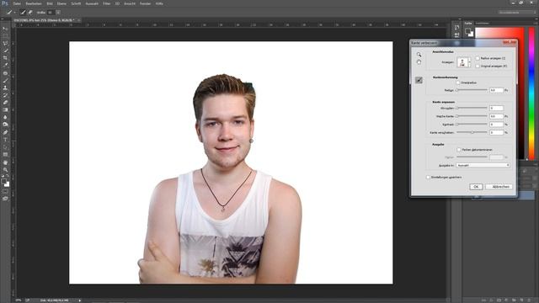Choose Erase Refinements tool in options bar
Image resolution: width=539 pixels, height=303 pixels.
30,13
